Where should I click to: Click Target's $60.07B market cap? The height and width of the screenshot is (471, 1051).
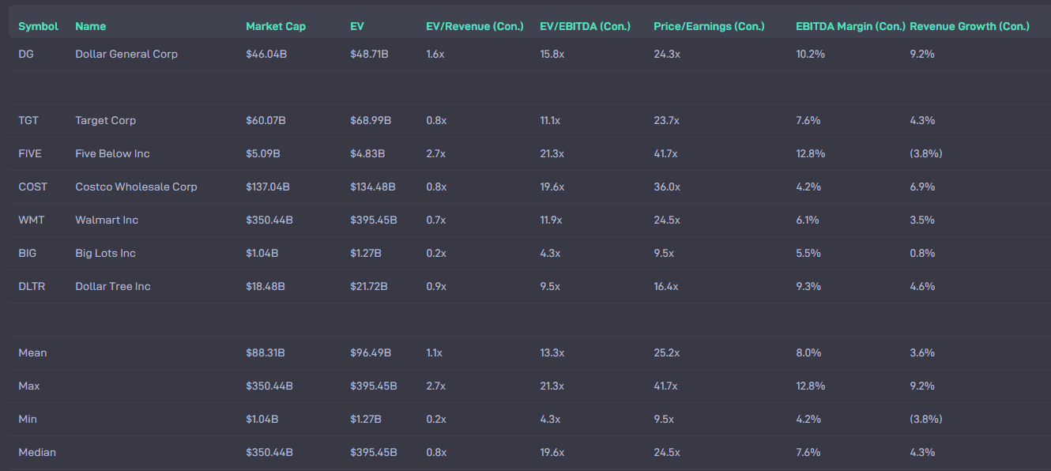click(266, 120)
